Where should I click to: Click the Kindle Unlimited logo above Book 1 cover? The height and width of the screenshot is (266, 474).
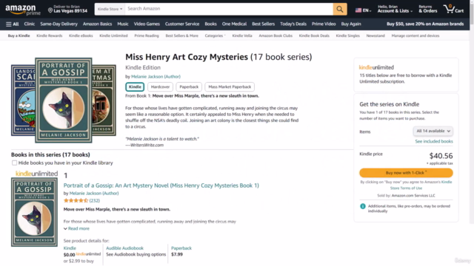click(x=36, y=174)
